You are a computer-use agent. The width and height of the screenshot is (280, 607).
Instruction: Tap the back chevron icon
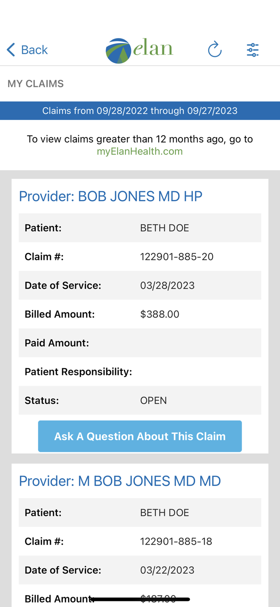coord(9,49)
